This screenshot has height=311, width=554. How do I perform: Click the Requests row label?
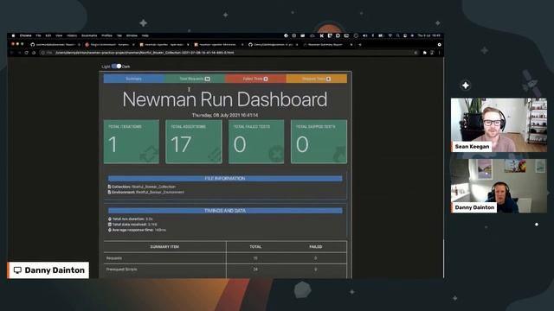click(114, 258)
